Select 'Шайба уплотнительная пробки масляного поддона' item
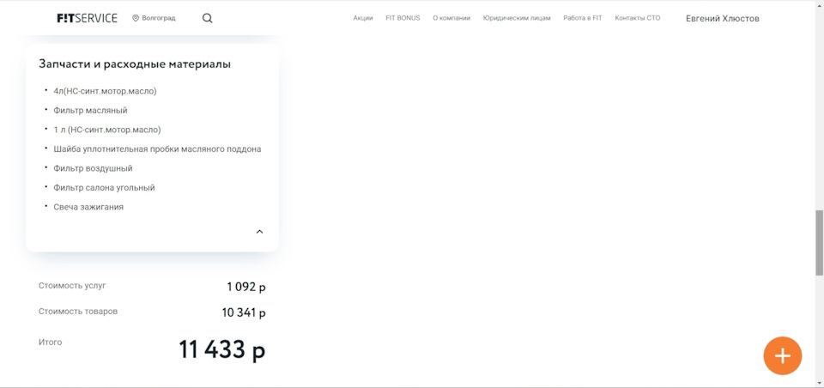 [x=157, y=149]
